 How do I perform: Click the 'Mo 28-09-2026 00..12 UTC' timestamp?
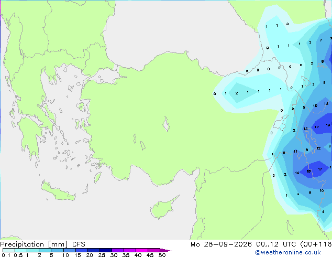[244, 244]
